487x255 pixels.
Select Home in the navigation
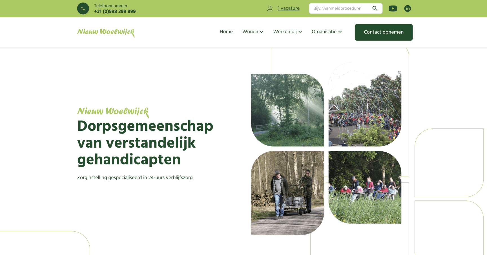(226, 32)
